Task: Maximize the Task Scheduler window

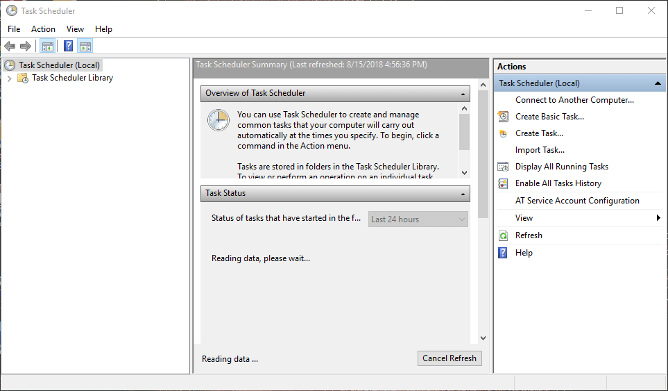Action: (619, 10)
